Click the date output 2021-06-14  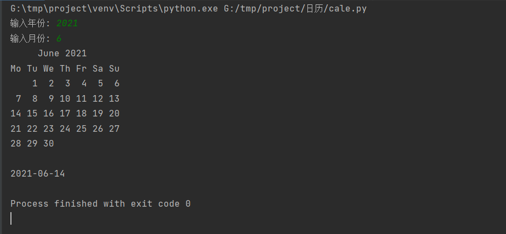click(x=38, y=174)
